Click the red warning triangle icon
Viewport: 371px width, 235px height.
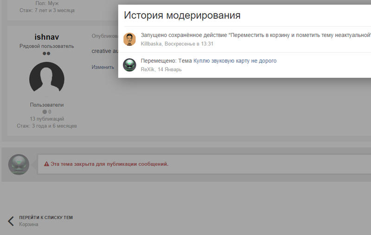point(46,164)
